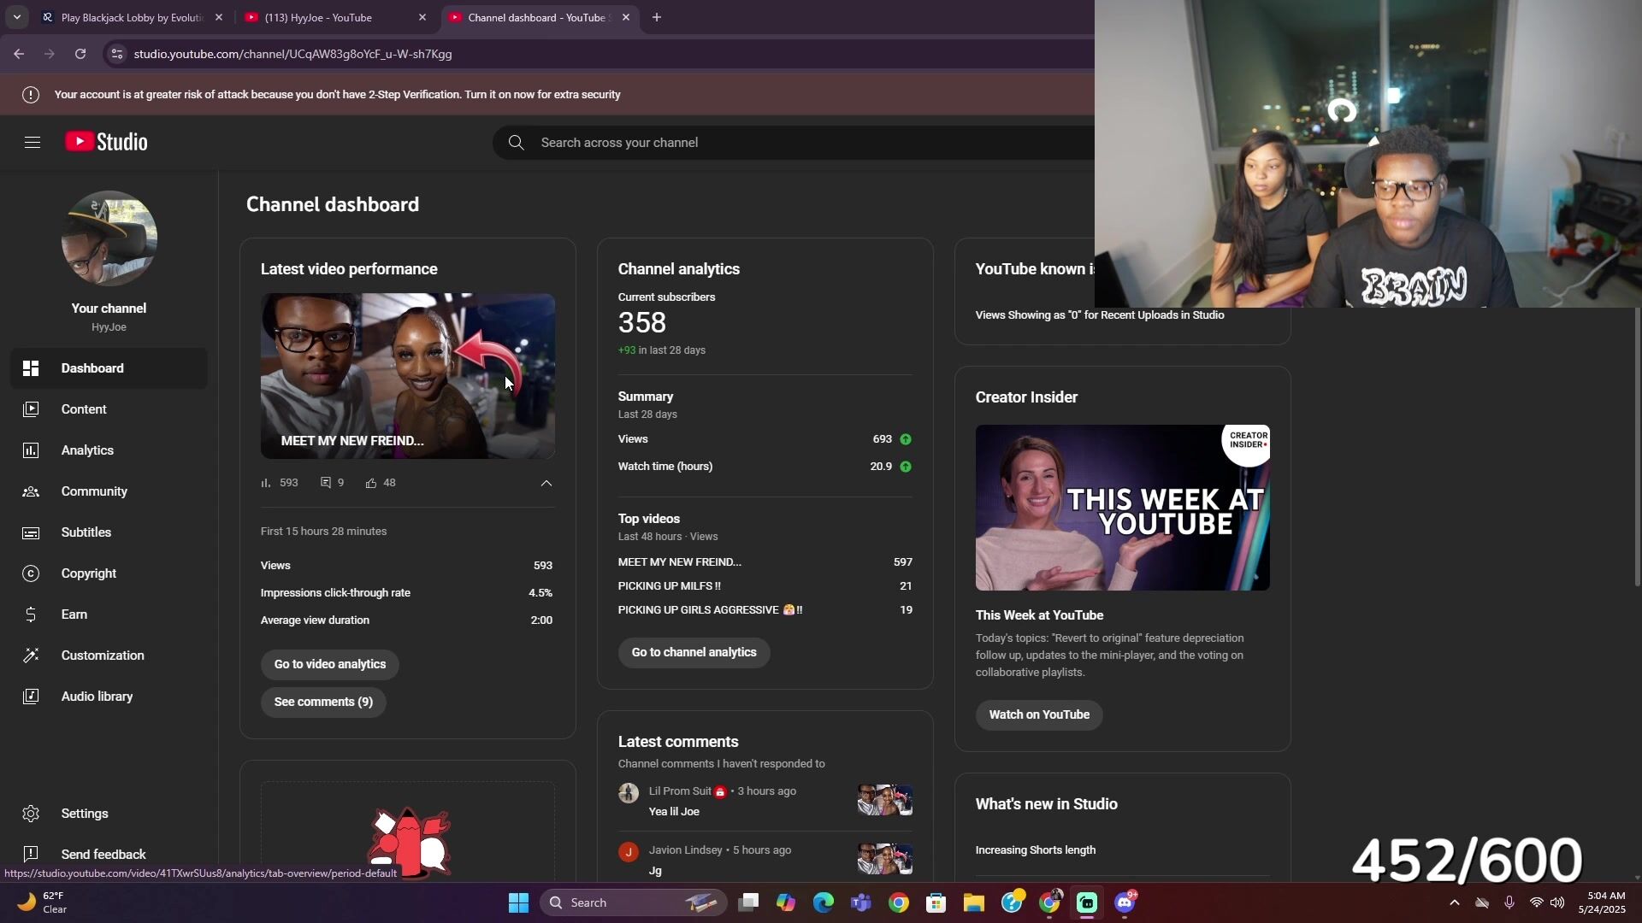Click the comments count icon showing 9
Image resolution: width=1642 pixels, height=923 pixels.
[x=326, y=483]
